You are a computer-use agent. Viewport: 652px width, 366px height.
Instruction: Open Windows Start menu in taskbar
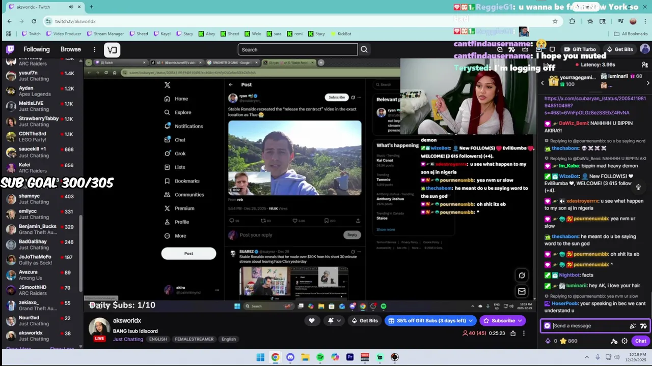[260, 357]
